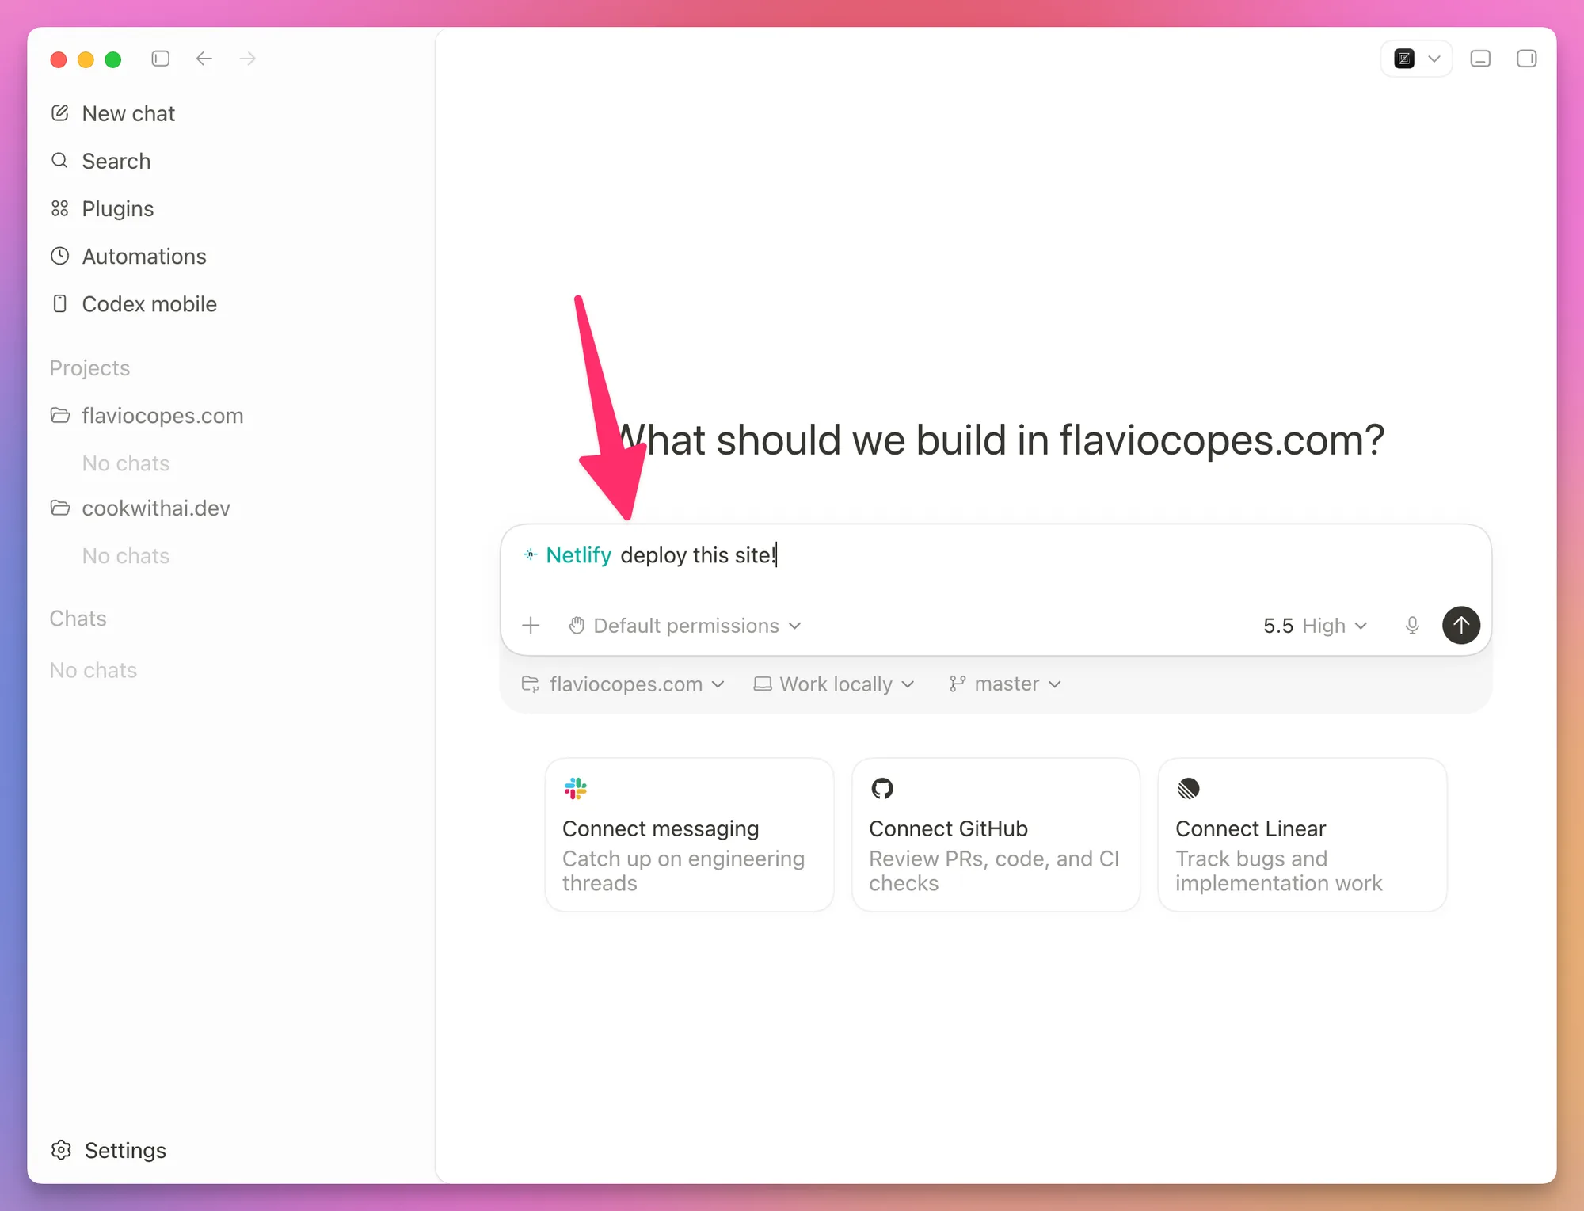Select the flaviocopes.com project folder
Image resolution: width=1584 pixels, height=1211 pixels.
tap(147, 415)
